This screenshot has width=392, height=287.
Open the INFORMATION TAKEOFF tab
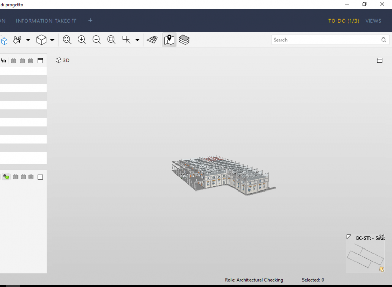(46, 21)
